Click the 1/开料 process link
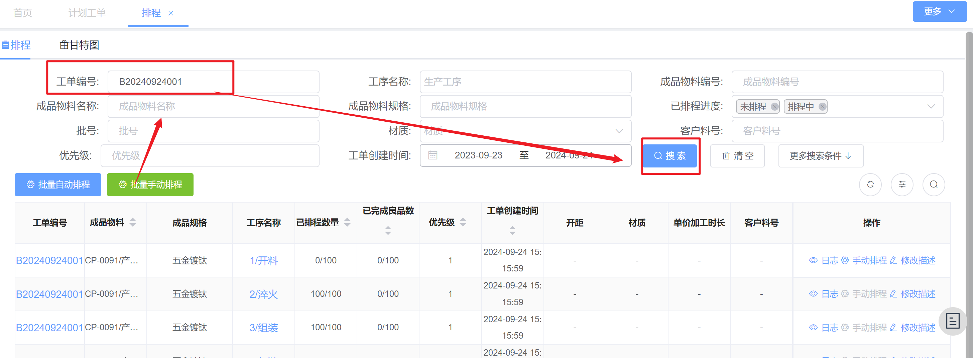This screenshot has height=358, width=973. 264,260
